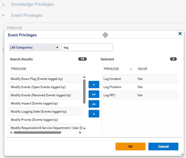Click the double left arrow remove-all button
The width and height of the screenshot is (186, 158).
pos(94,104)
